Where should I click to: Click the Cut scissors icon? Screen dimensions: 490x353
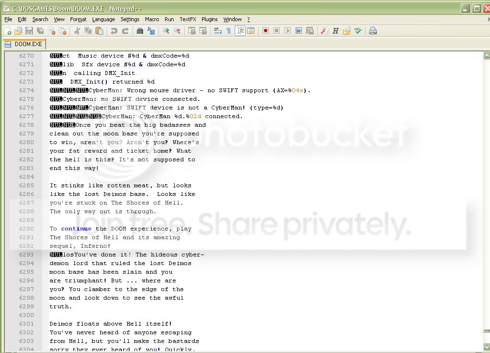77,31
